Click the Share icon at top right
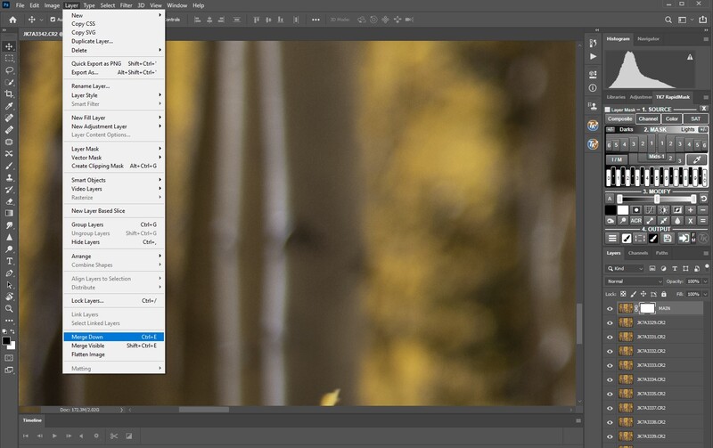This screenshot has width=713, height=448. (702, 20)
